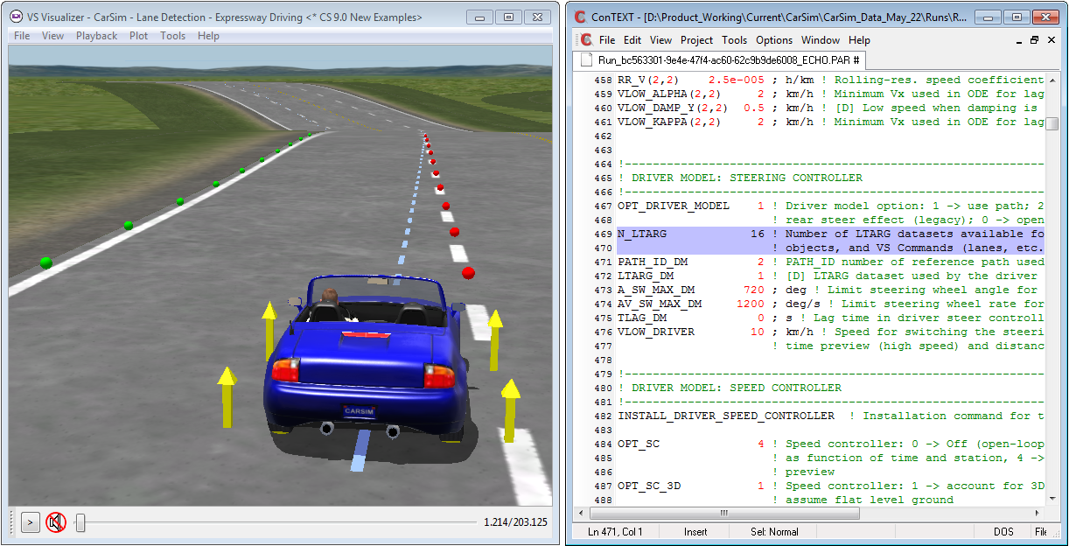Click the A_SW_MAX_DM value 720
Screen dimensions: 1069x546
pyautogui.click(x=754, y=290)
